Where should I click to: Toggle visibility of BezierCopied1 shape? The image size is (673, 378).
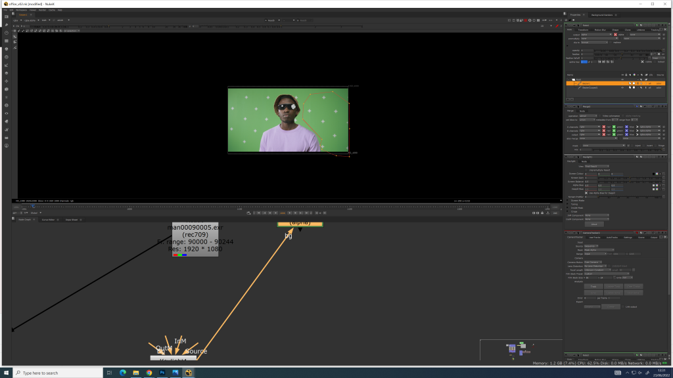coord(622,87)
